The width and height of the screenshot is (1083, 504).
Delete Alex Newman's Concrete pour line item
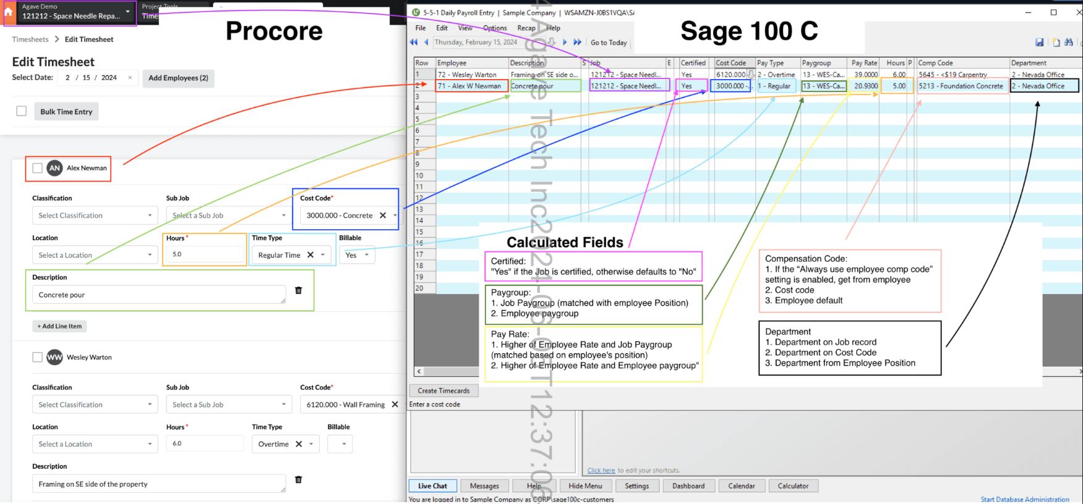tap(298, 290)
